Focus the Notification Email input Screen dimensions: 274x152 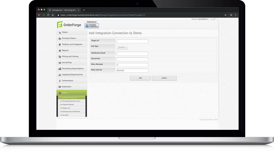(x=132, y=54)
